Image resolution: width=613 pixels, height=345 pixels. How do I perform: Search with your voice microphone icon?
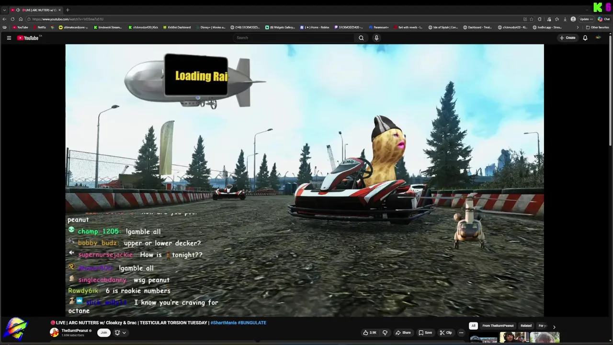(x=376, y=38)
